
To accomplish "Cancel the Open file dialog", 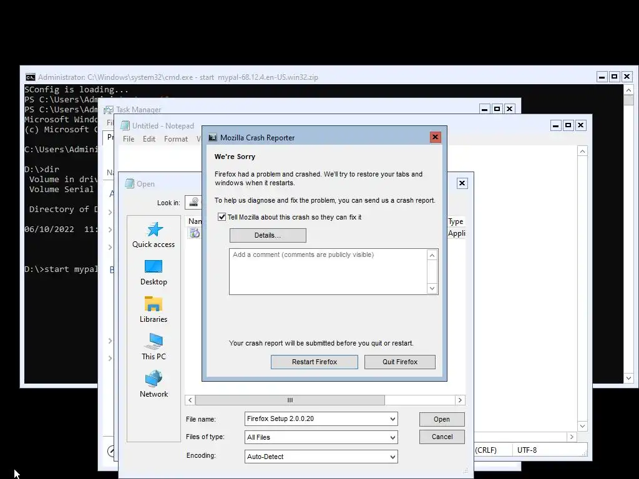I will (x=442, y=437).
